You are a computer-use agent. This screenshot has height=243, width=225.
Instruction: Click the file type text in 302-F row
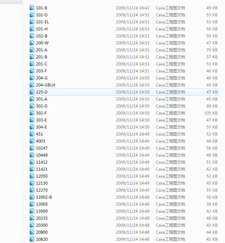click(x=170, y=113)
